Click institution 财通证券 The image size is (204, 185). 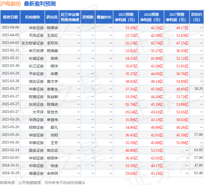(x=36, y=97)
